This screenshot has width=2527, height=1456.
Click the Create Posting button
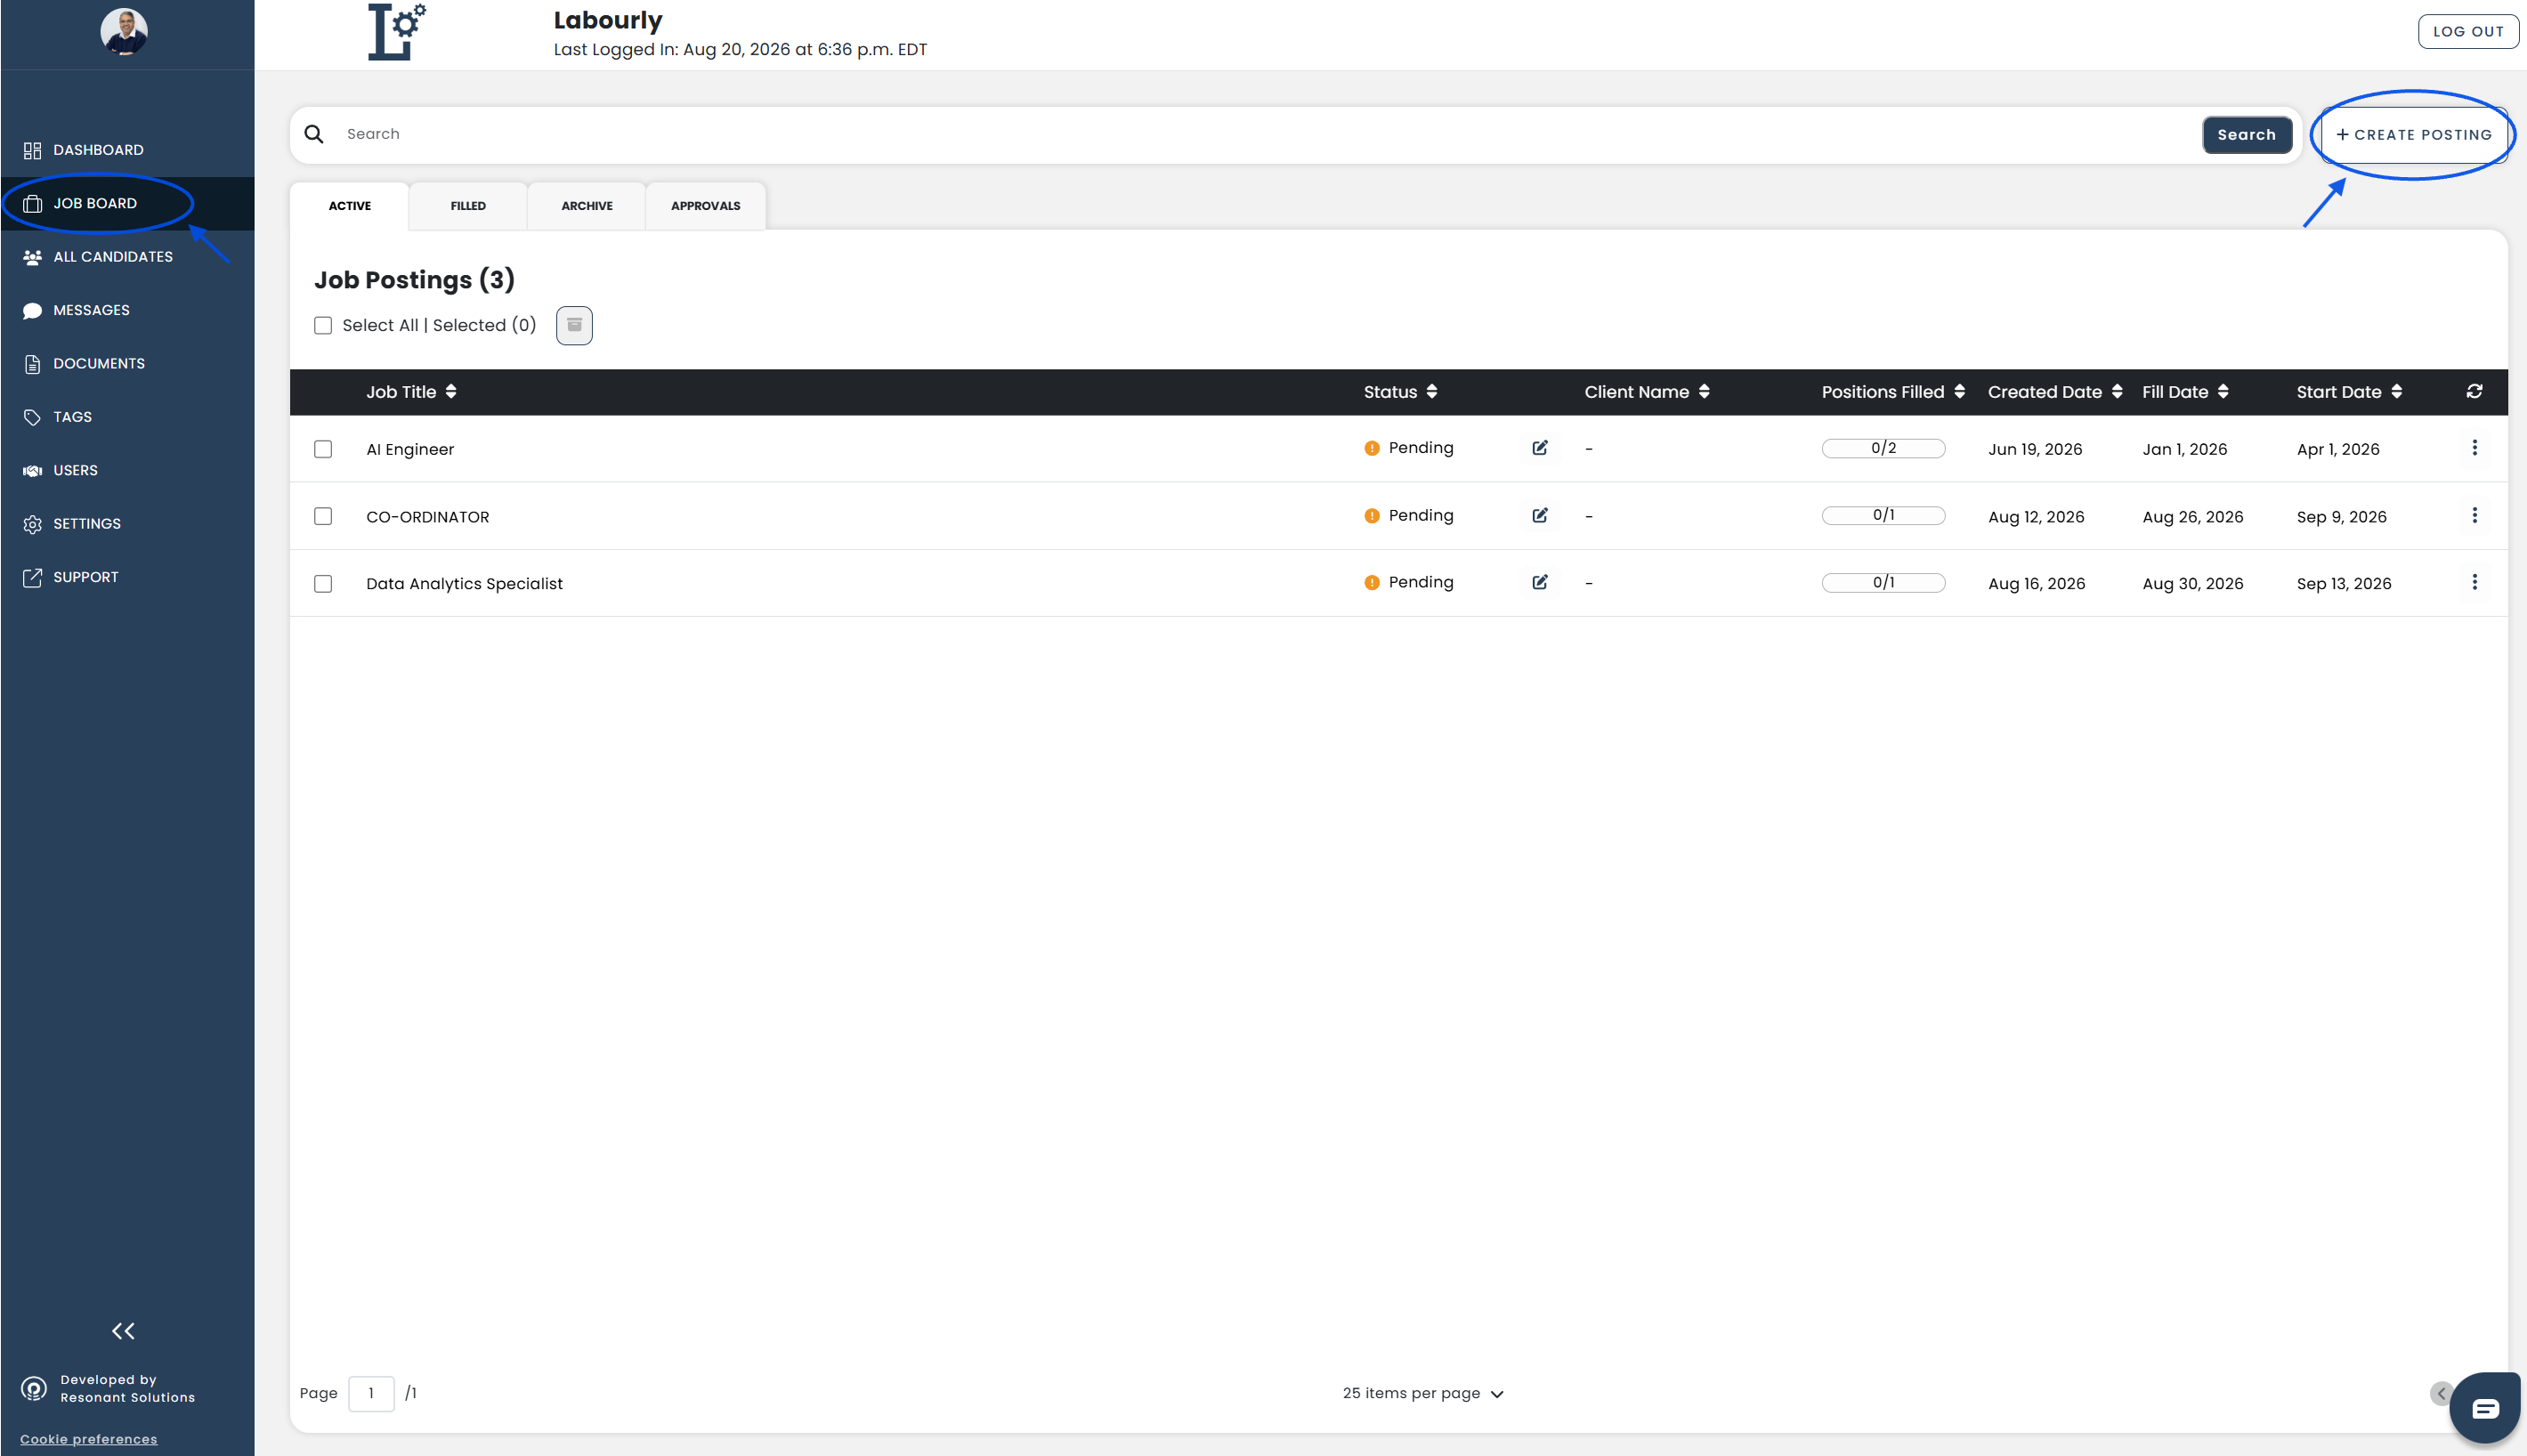(x=2414, y=135)
